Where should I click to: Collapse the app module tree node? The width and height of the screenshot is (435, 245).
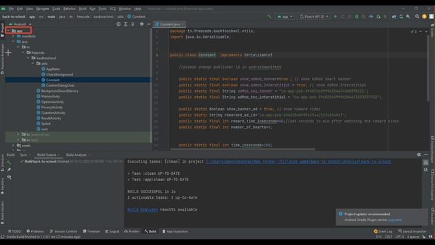click(8, 31)
